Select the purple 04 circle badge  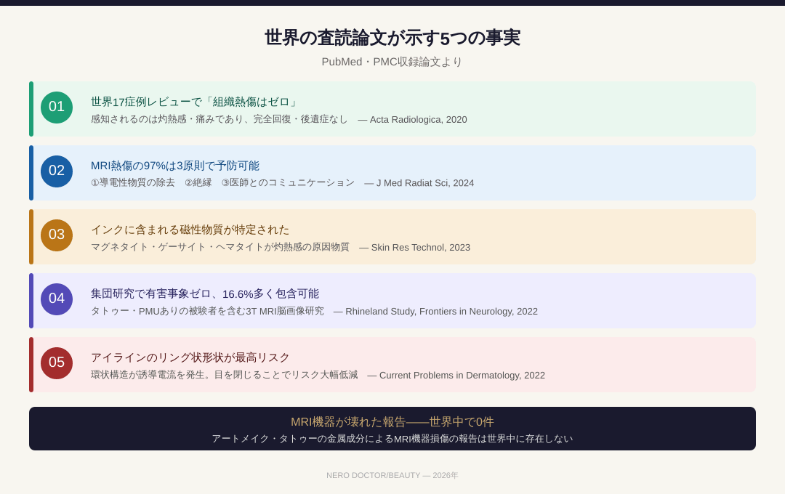[57, 299]
